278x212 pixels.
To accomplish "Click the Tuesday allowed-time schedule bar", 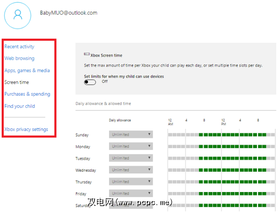I will [221, 158].
